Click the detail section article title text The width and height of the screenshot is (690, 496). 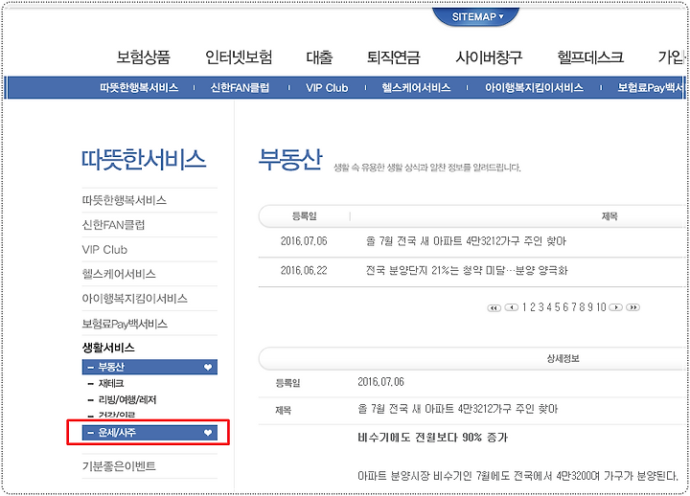458,410
